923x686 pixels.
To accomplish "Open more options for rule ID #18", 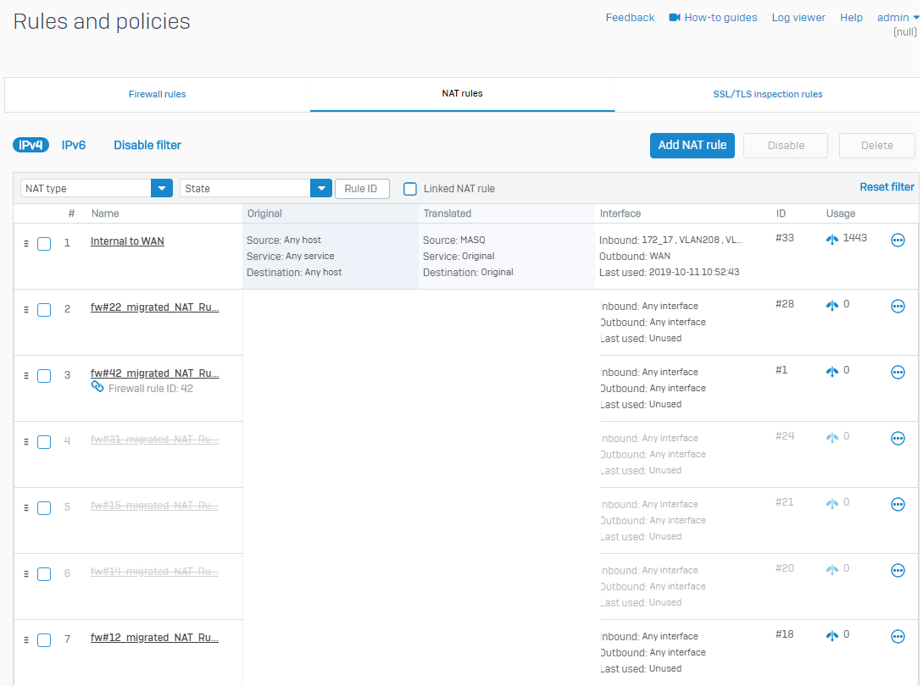I will (898, 637).
